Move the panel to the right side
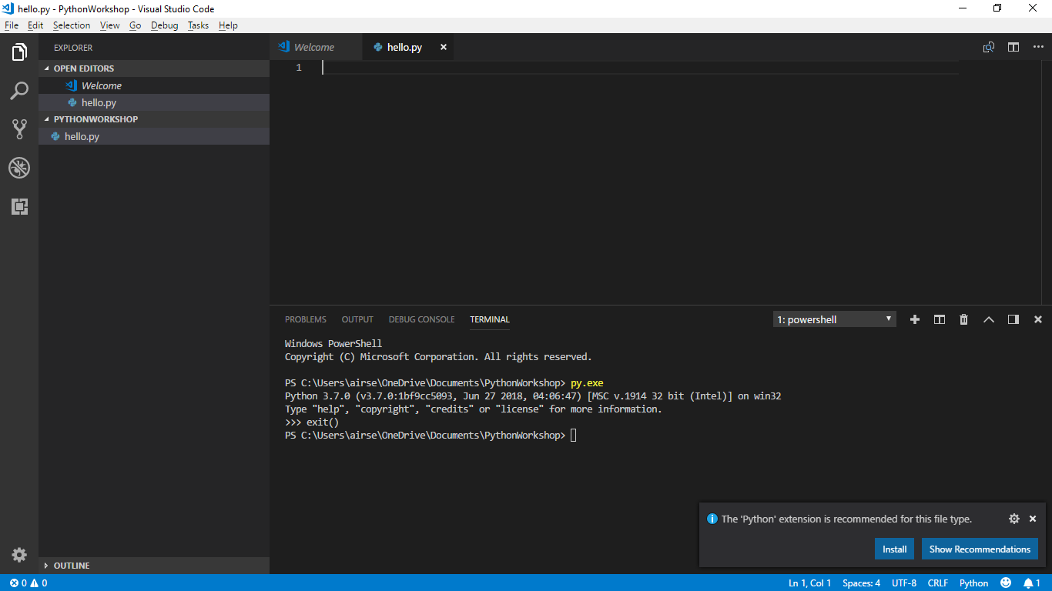Image resolution: width=1052 pixels, height=591 pixels. tap(1013, 319)
